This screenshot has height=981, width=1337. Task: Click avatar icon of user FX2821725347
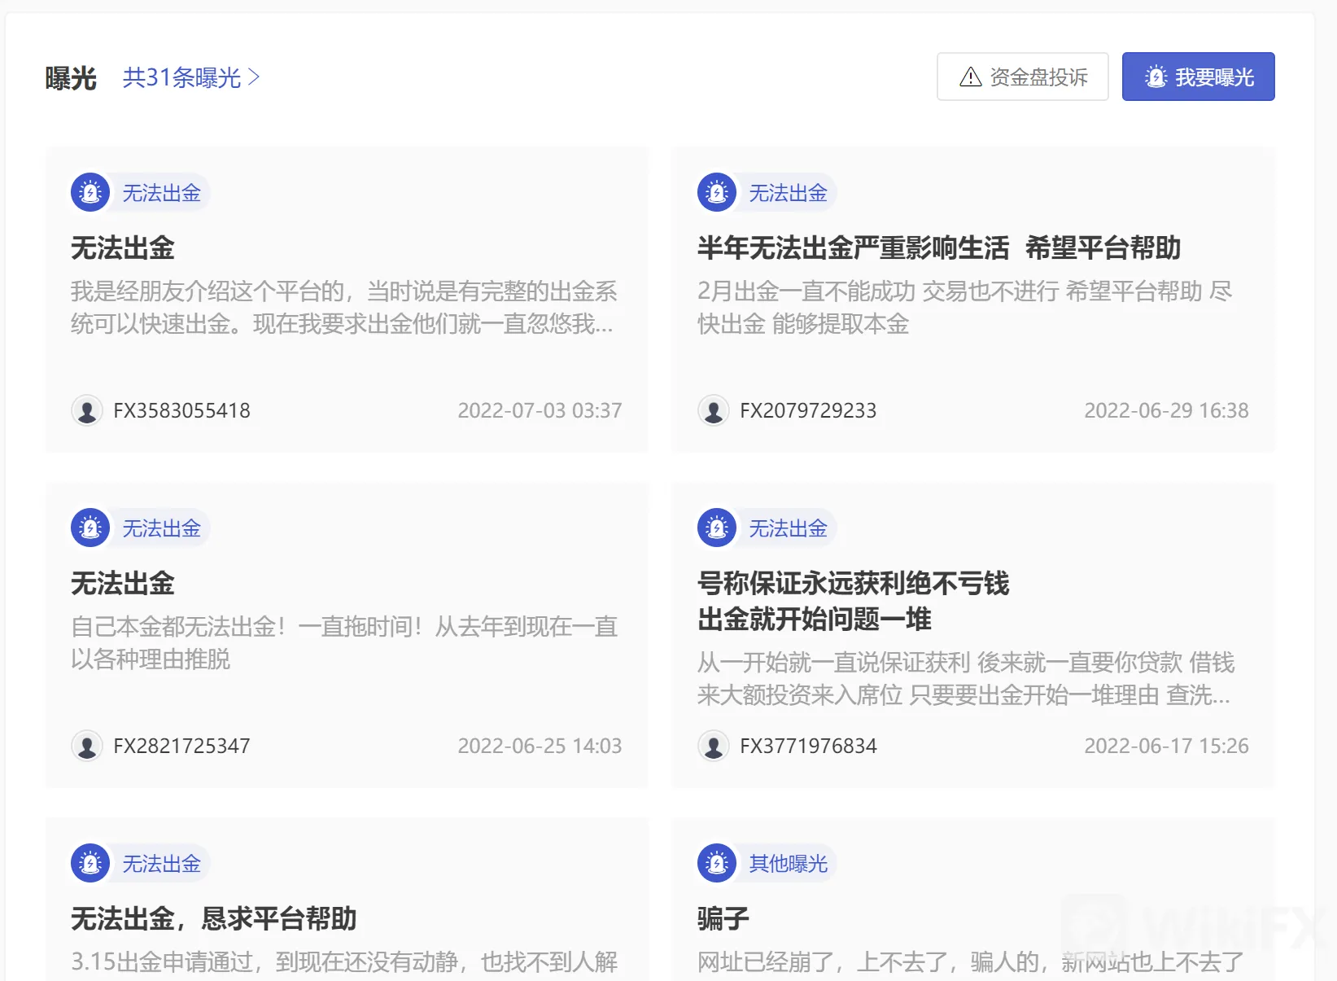87,746
